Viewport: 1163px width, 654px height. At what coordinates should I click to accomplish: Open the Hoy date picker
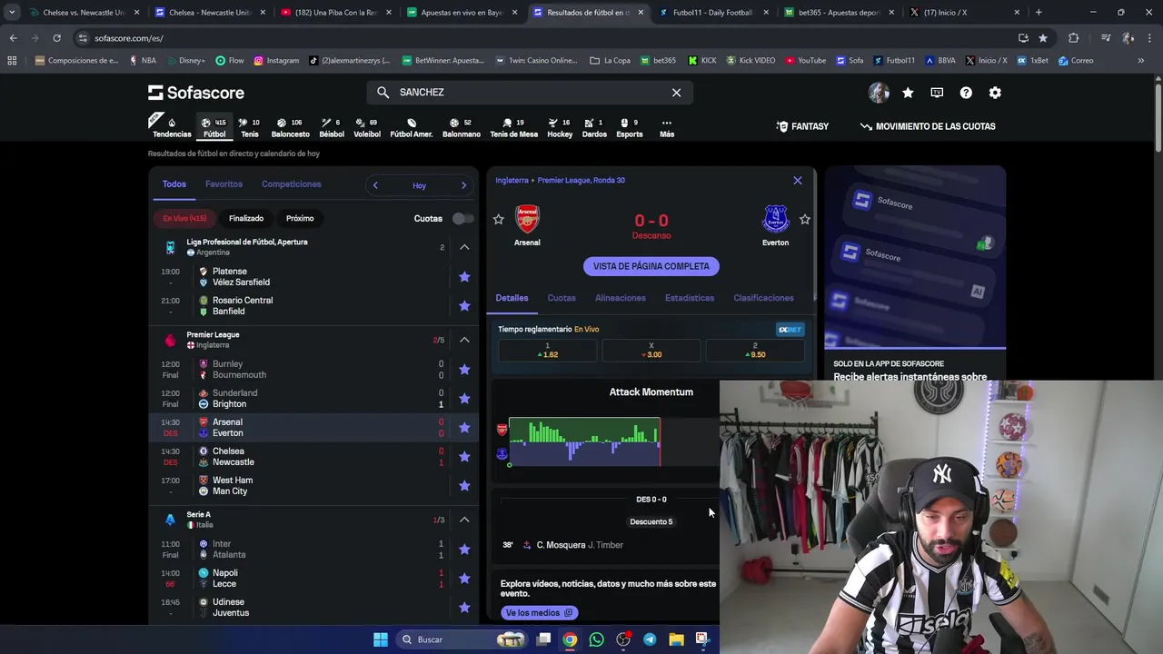[x=419, y=185]
